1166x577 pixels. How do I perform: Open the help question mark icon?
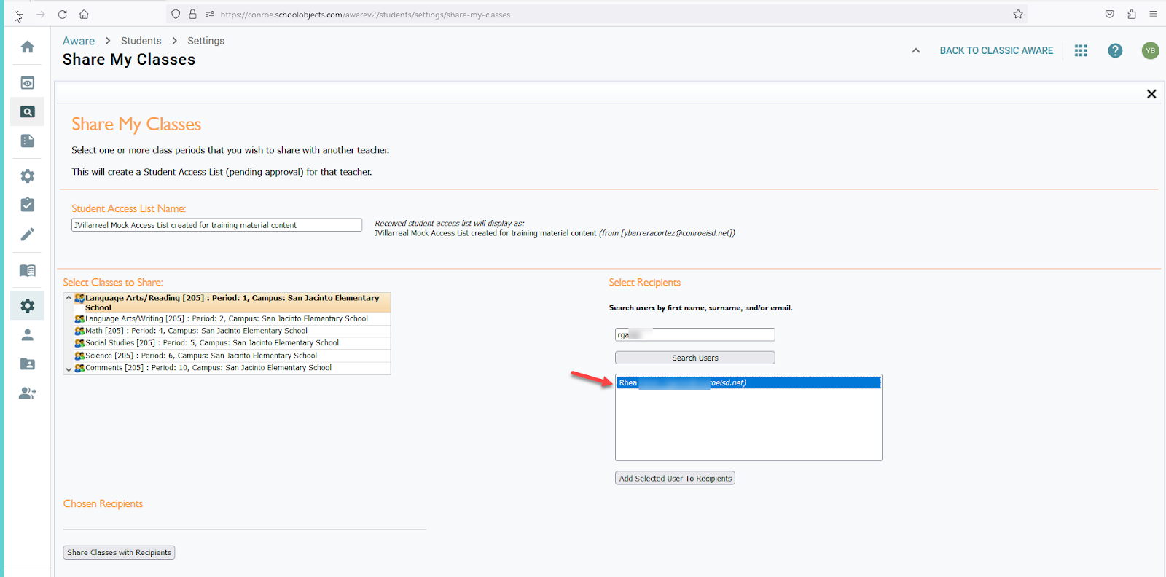(x=1115, y=50)
